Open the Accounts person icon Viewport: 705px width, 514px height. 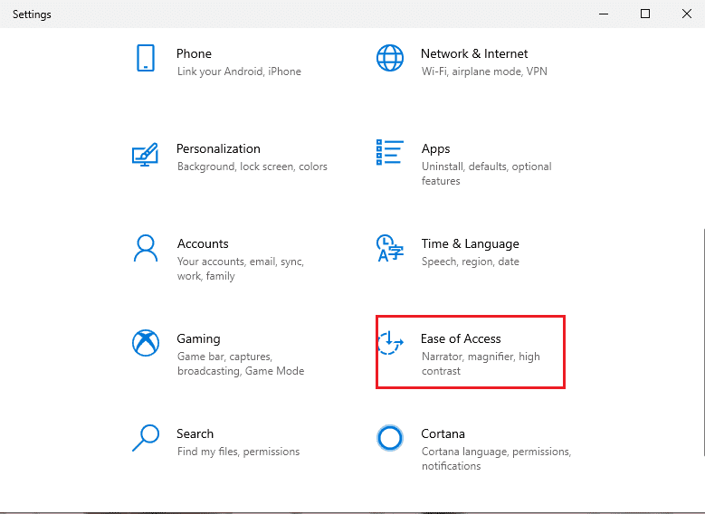point(145,248)
